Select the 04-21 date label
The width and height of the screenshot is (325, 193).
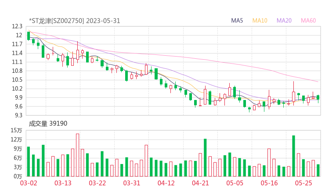200,183
